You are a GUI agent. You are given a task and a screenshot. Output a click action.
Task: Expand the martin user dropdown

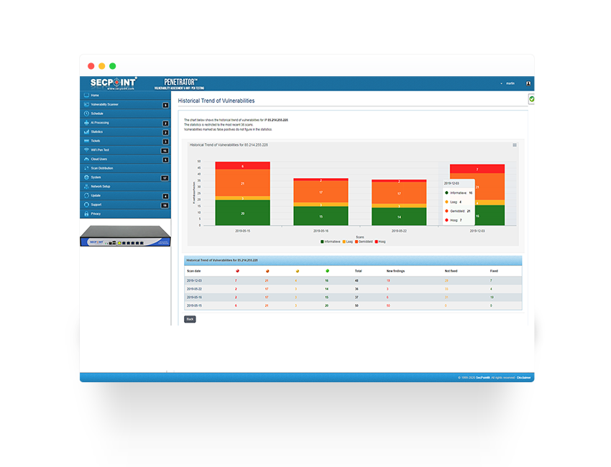(507, 83)
